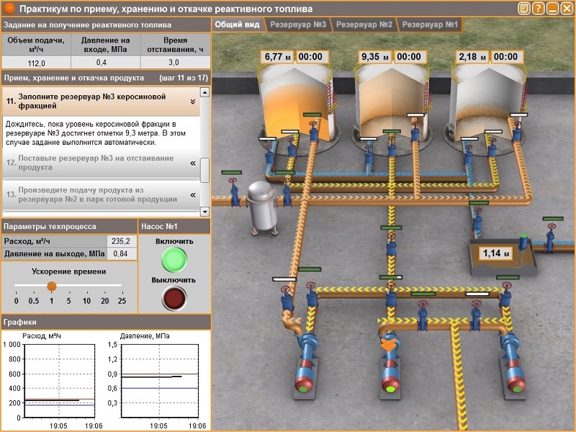Switch to the Общий вид tab
Image resolution: width=576 pixels, height=432 pixels.
coord(238,24)
